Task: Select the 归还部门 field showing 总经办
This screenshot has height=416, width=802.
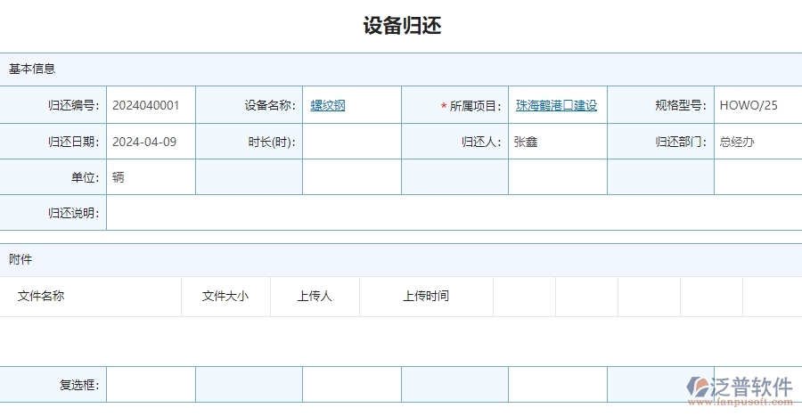Action: [x=756, y=142]
